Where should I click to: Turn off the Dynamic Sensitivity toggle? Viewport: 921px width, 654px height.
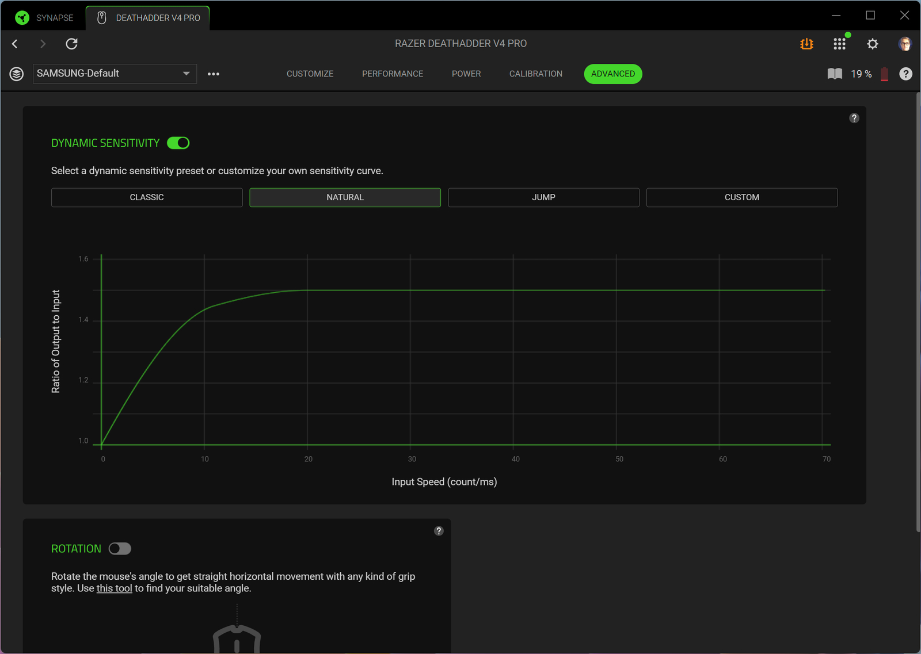point(178,143)
